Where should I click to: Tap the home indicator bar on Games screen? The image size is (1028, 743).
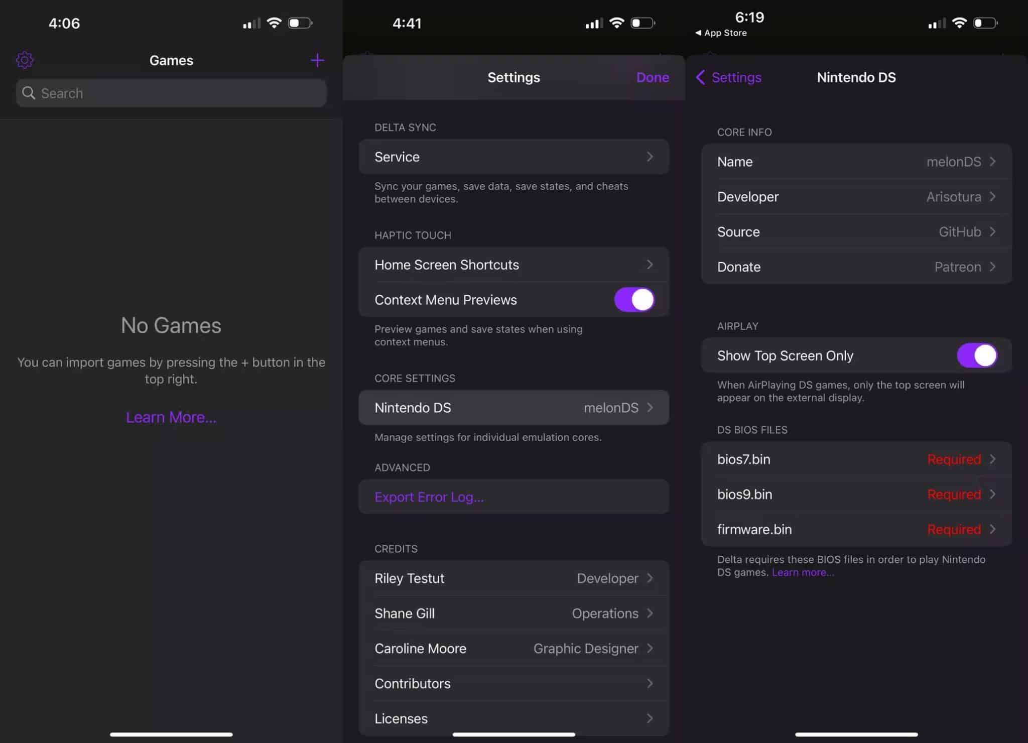point(171,734)
